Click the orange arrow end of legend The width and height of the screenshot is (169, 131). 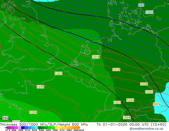[x=79, y=128]
